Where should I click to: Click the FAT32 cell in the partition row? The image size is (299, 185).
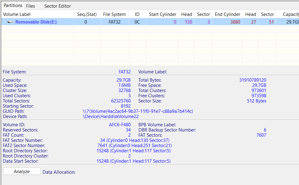pos(114,22)
